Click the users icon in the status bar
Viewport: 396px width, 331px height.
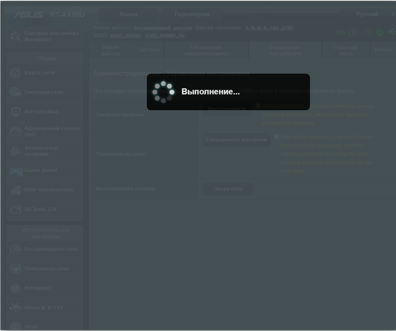click(367, 32)
